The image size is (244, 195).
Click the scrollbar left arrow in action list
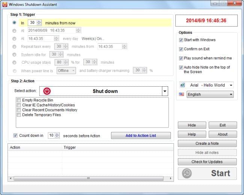pos(11,178)
